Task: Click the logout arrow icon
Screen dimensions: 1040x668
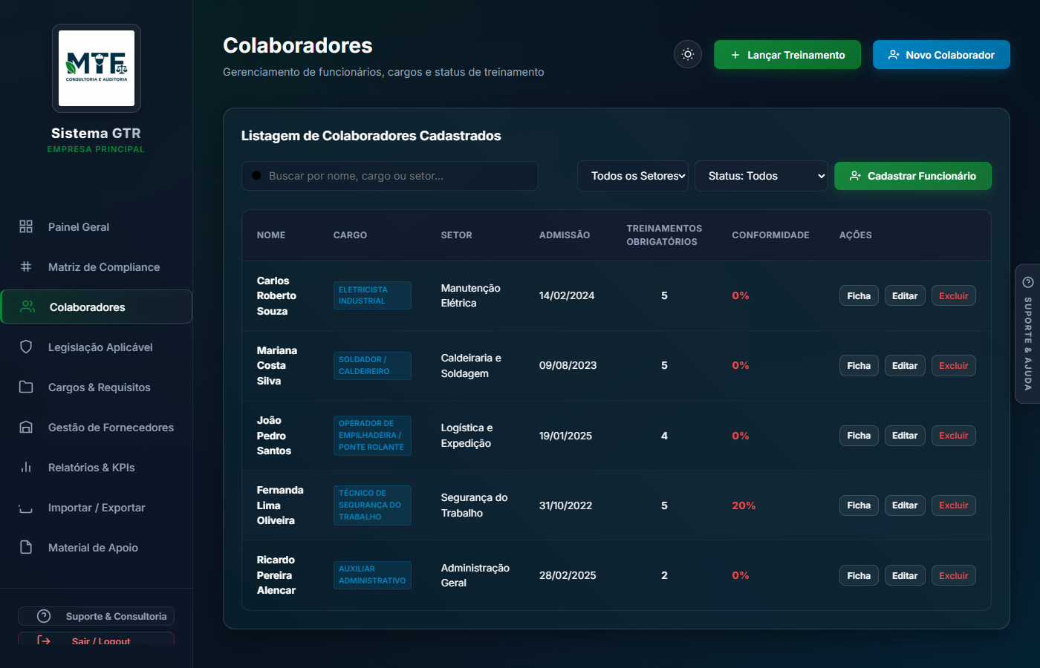Action: [44, 641]
